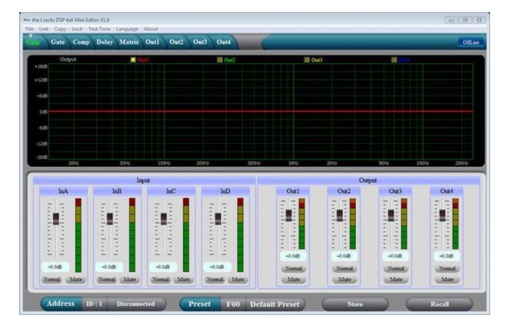513x330 pixels.
Task: Toggle Normal phase on InC
Action: coord(160,280)
